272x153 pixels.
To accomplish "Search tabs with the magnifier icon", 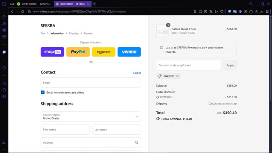I will (x=251, y=4).
